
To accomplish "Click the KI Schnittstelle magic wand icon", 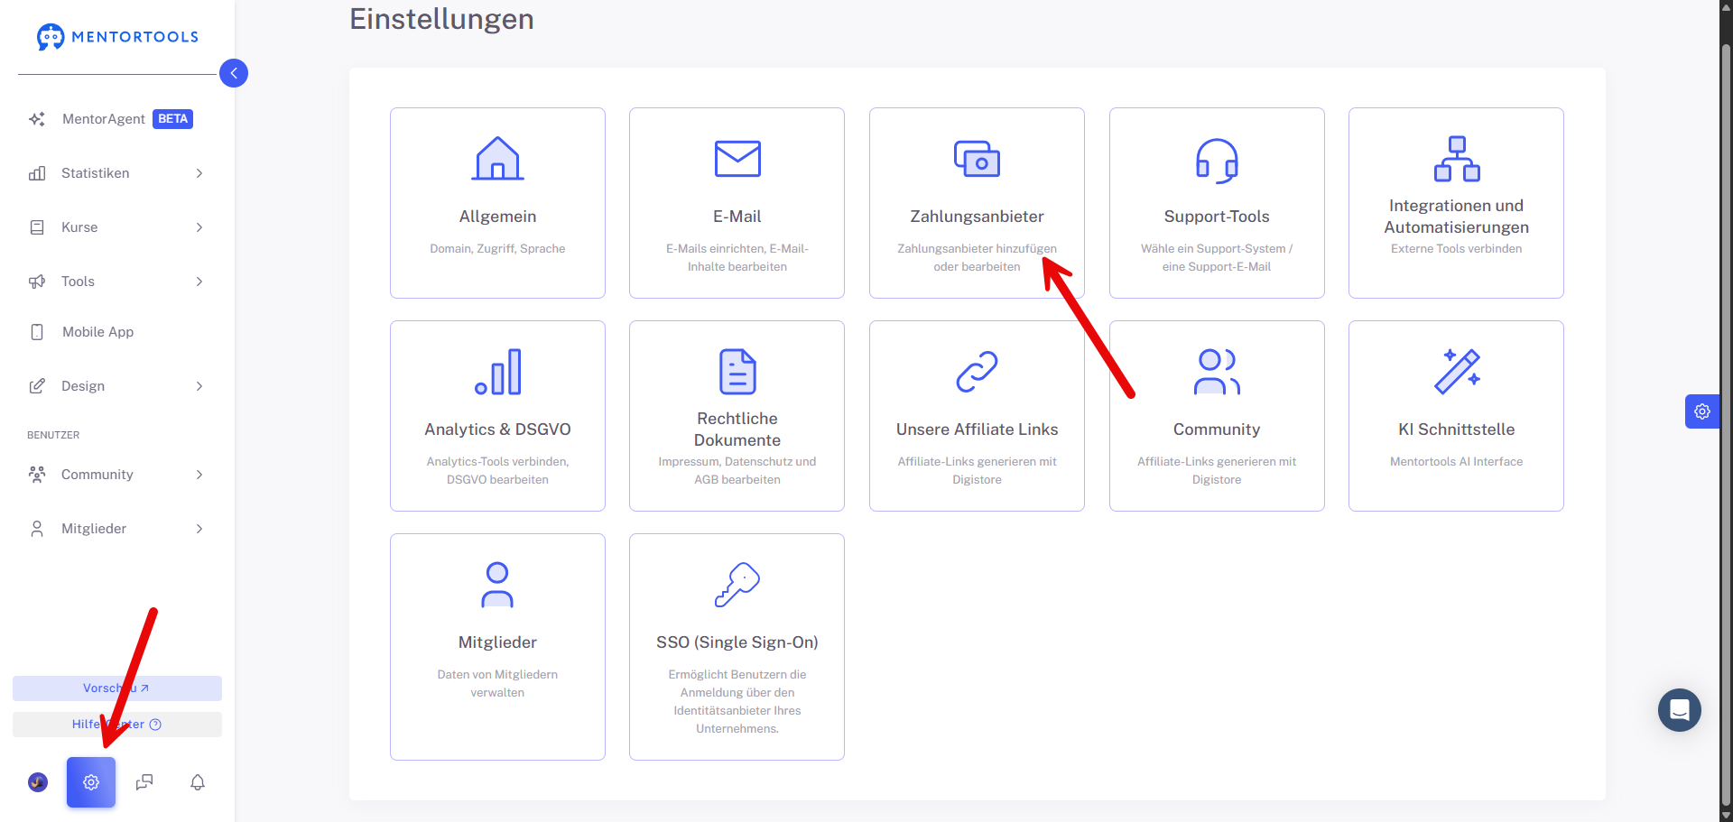I will coord(1457,372).
